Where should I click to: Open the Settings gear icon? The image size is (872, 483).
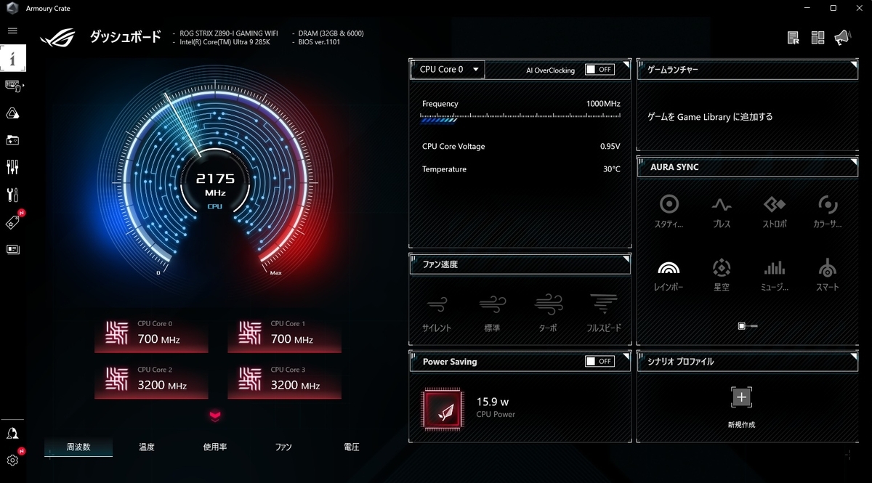[12, 460]
